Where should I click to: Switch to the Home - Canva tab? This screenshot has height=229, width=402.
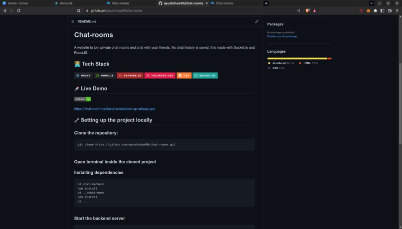pos(26,3)
